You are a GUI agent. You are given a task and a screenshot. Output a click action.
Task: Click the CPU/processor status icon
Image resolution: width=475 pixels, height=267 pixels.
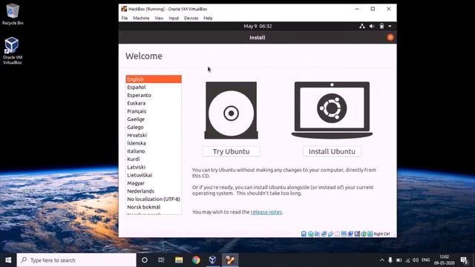(357, 234)
